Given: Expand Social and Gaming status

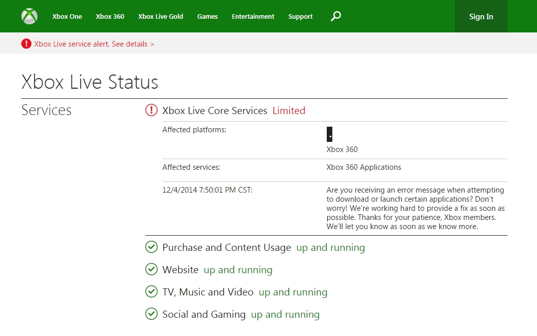Looking at the screenshot, I should 204,314.
